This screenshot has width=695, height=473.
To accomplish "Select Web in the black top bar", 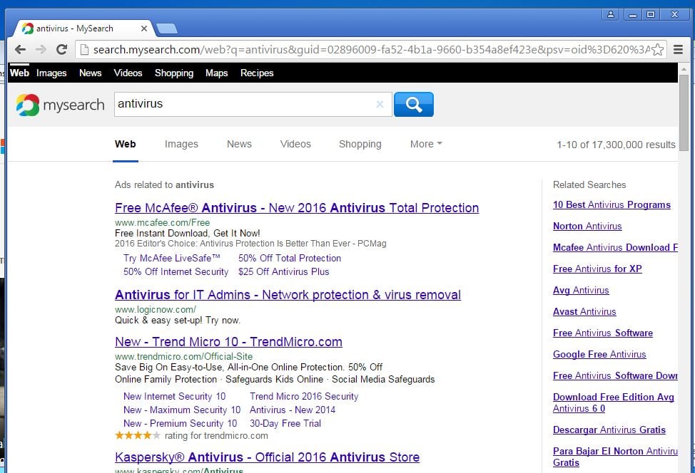I will (x=19, y=73).
